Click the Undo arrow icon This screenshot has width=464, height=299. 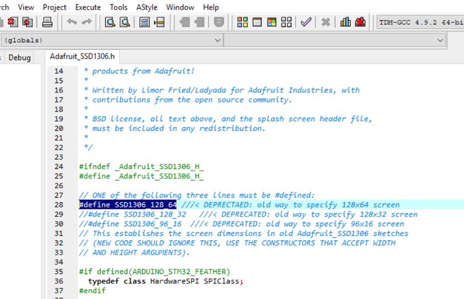click(x=72, y=22)
